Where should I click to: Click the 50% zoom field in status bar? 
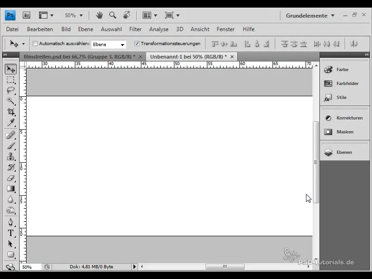tap(31, 267)
